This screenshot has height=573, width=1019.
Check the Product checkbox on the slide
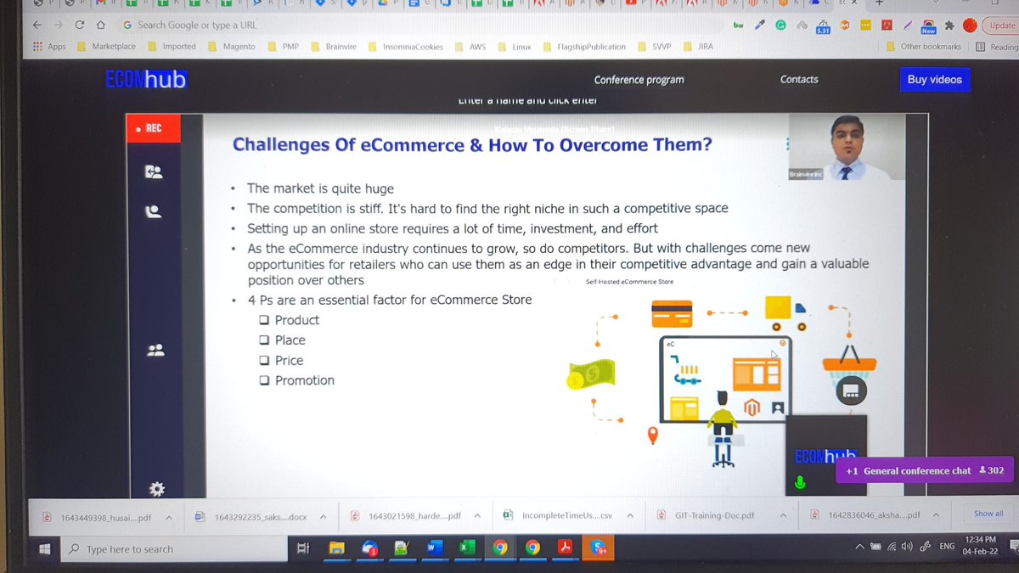click(x=265, y=320)
